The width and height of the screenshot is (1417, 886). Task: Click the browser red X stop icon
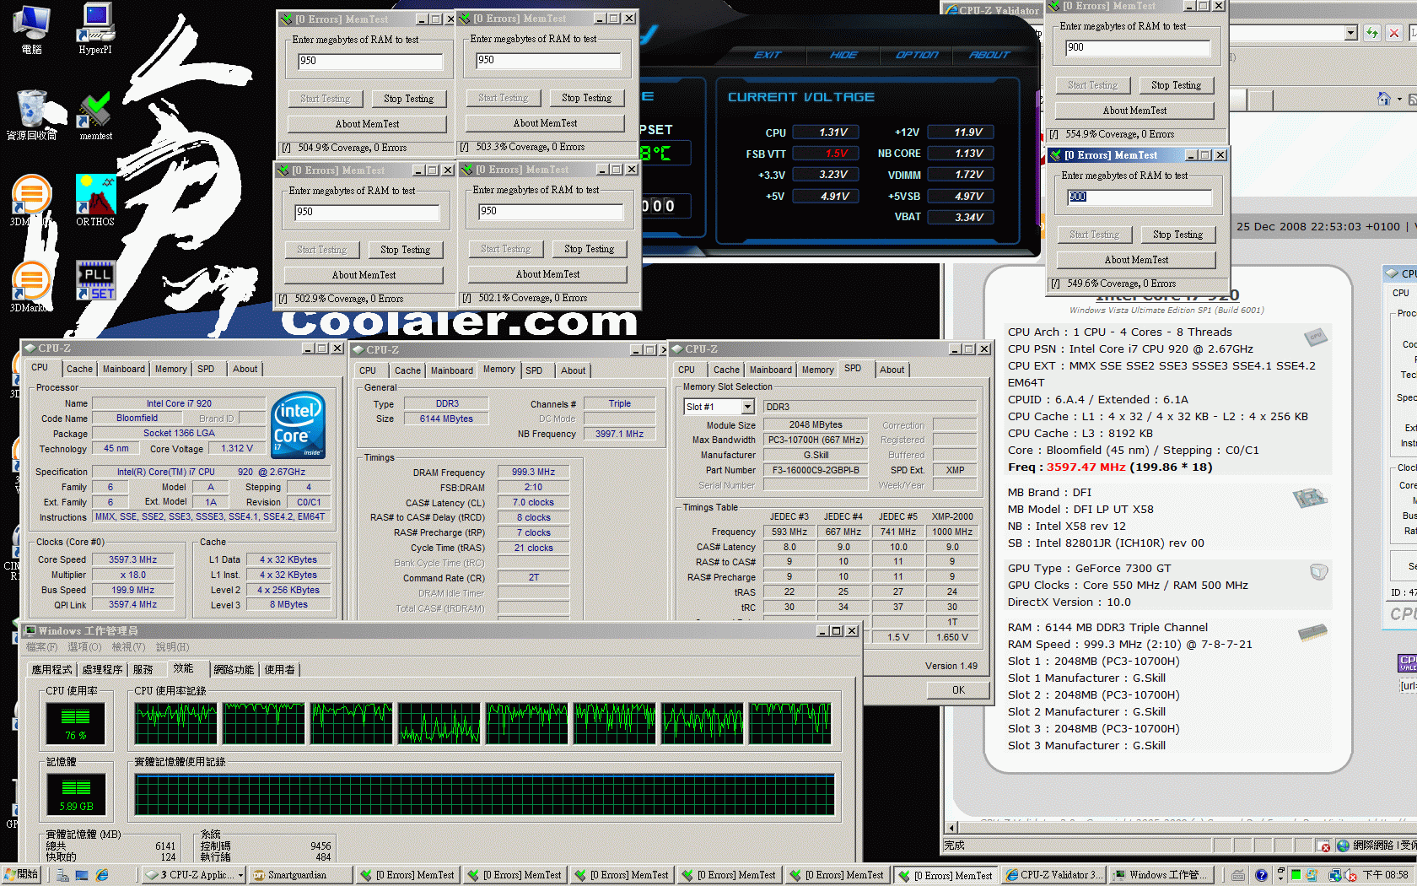(1394, 33)
